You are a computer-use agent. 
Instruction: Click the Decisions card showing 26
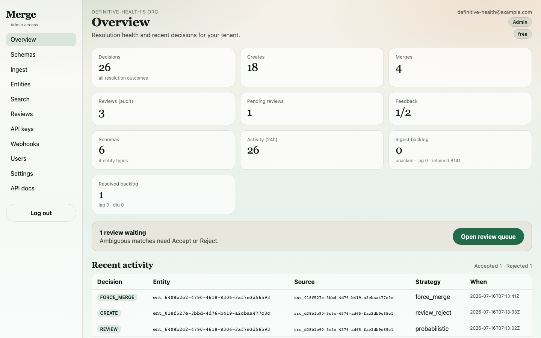pos(163,68)
